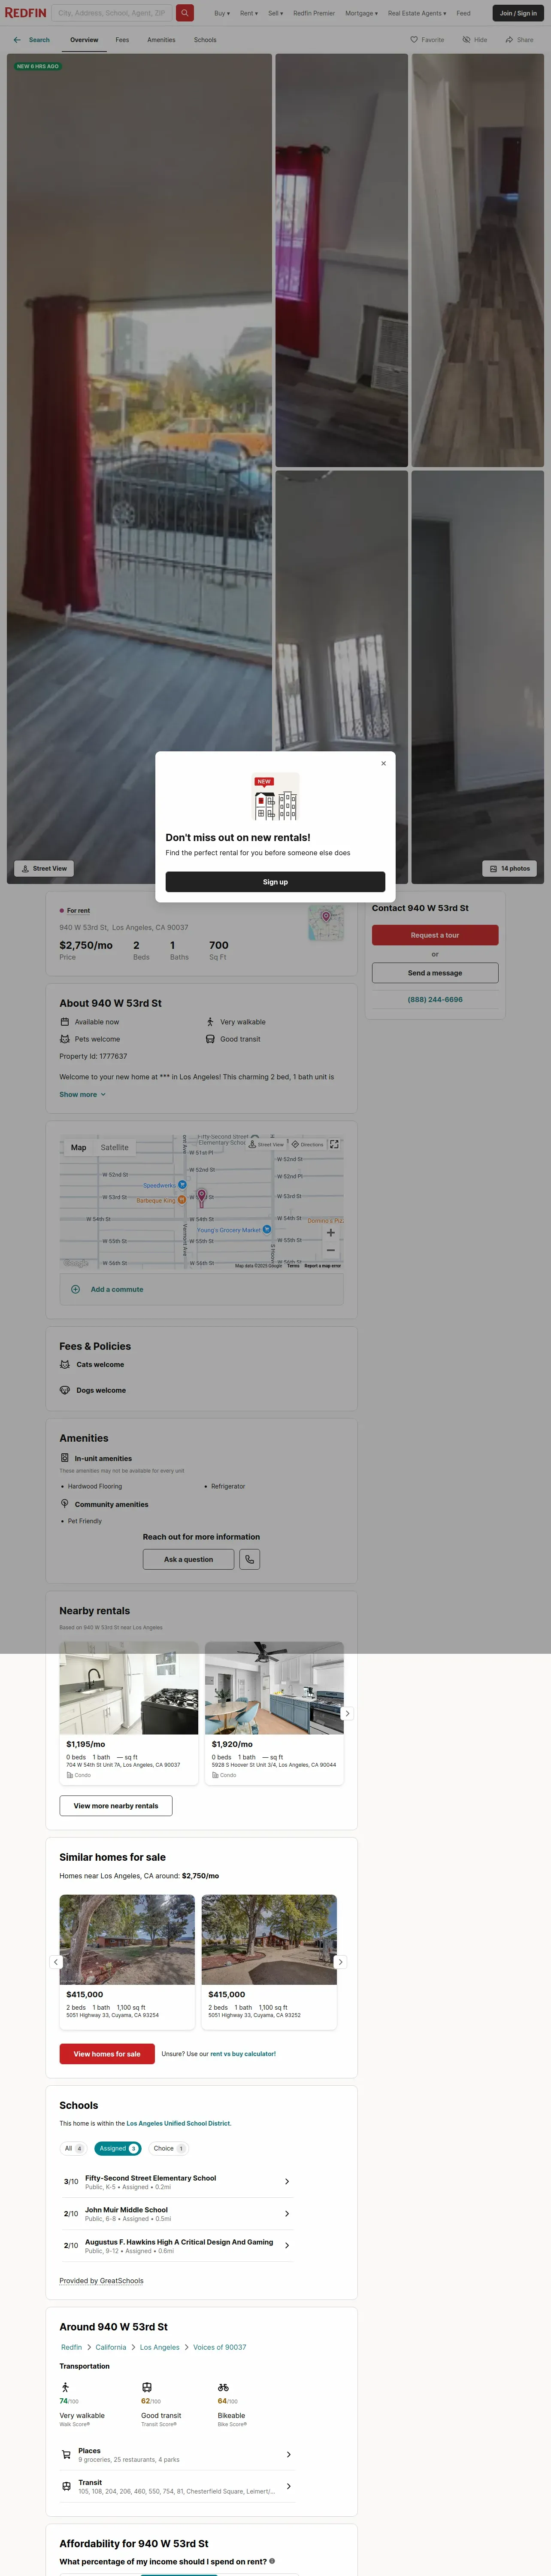Viewport: 551px width, 2576px height.
Task: Click the Hide listing eye-slash icon
Action: click(466, 40)
